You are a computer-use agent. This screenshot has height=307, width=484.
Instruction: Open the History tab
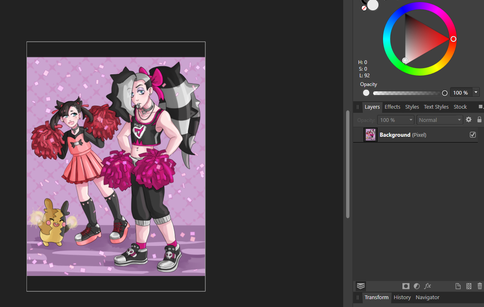(x=402, y=297)
